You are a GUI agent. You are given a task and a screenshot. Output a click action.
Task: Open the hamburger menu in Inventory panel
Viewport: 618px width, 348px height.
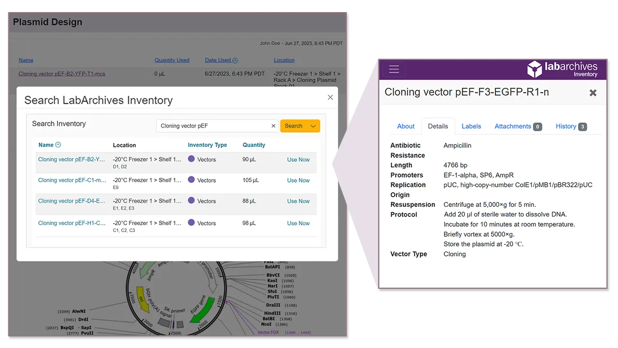point(394,69)
